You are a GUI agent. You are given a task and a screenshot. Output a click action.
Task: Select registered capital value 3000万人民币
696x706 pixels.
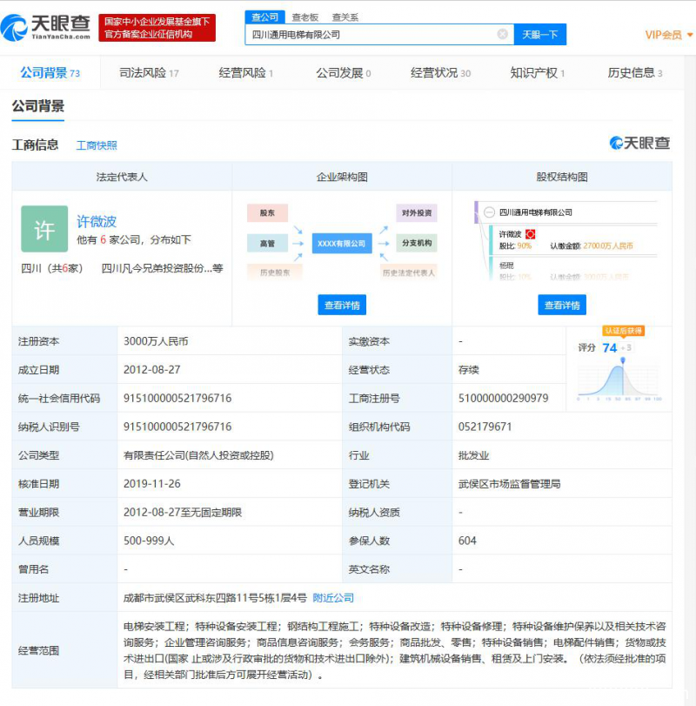tap(156, 341)
